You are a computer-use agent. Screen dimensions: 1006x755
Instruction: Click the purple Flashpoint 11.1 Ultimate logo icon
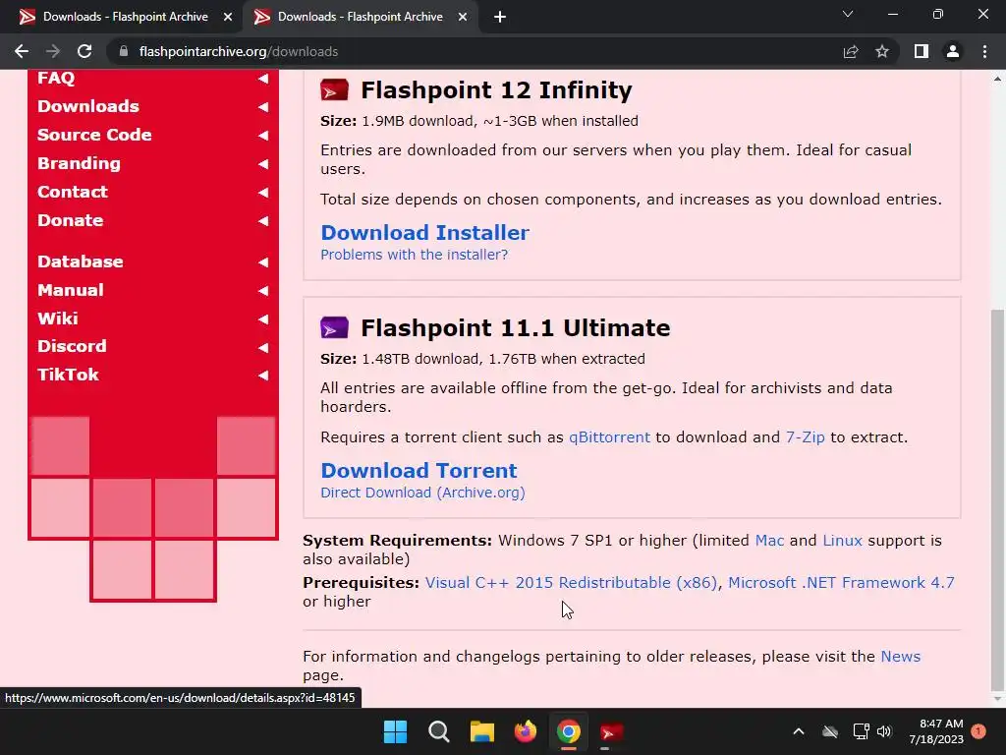tap(334, 327)
